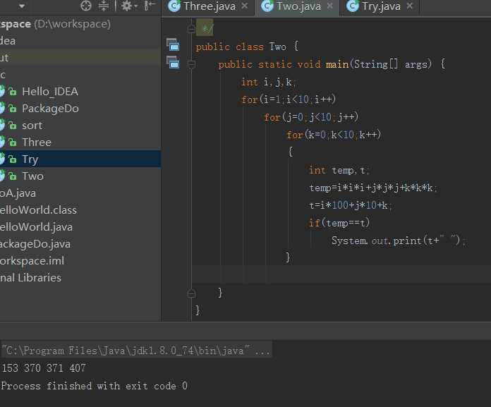Select HelloWorld.class file in tree

(38, 209)
